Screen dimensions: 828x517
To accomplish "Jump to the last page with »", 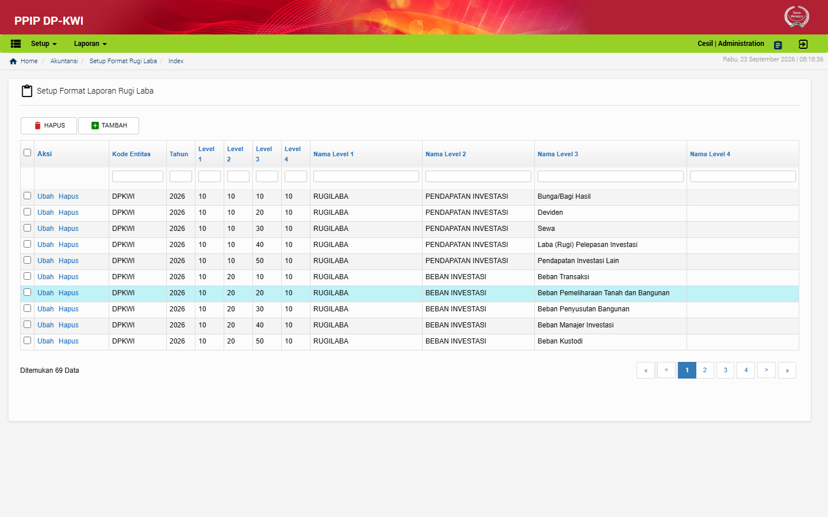I will (x=787, y=371).
